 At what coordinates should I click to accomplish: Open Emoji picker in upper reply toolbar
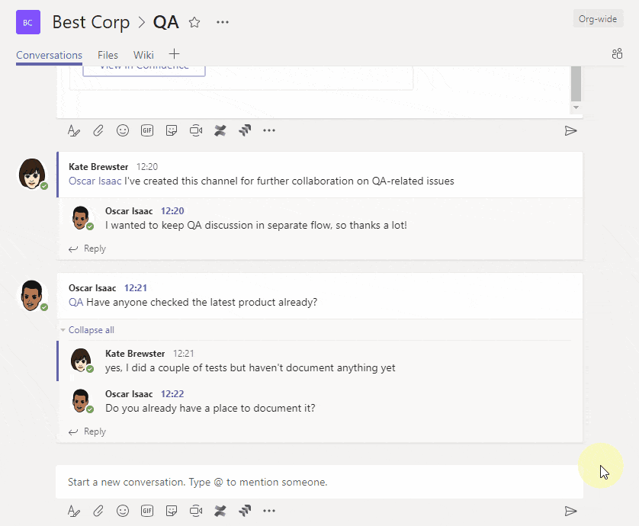tap(123, 130)
